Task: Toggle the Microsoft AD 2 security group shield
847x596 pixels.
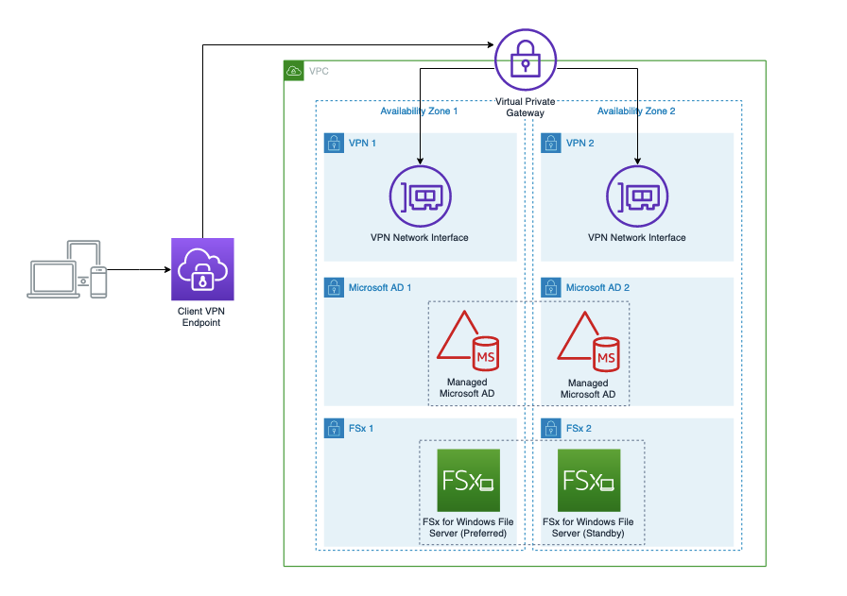Action: (x=551, y=287)
